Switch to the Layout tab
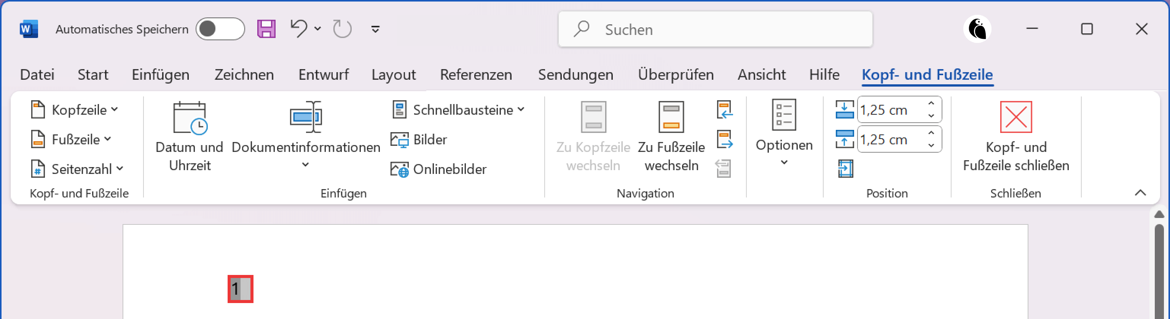Screen dimensions: 1170x319 pos(394,74)
